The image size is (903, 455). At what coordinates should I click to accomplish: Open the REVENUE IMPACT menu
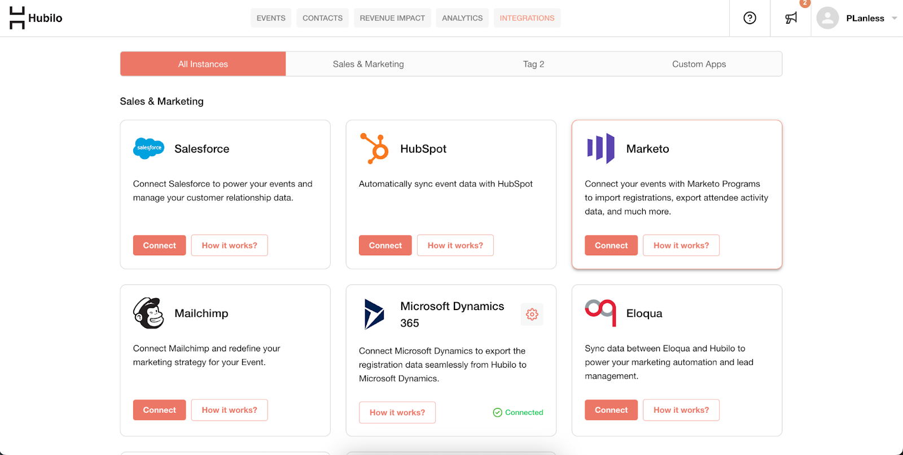click(x=392, y=18)
